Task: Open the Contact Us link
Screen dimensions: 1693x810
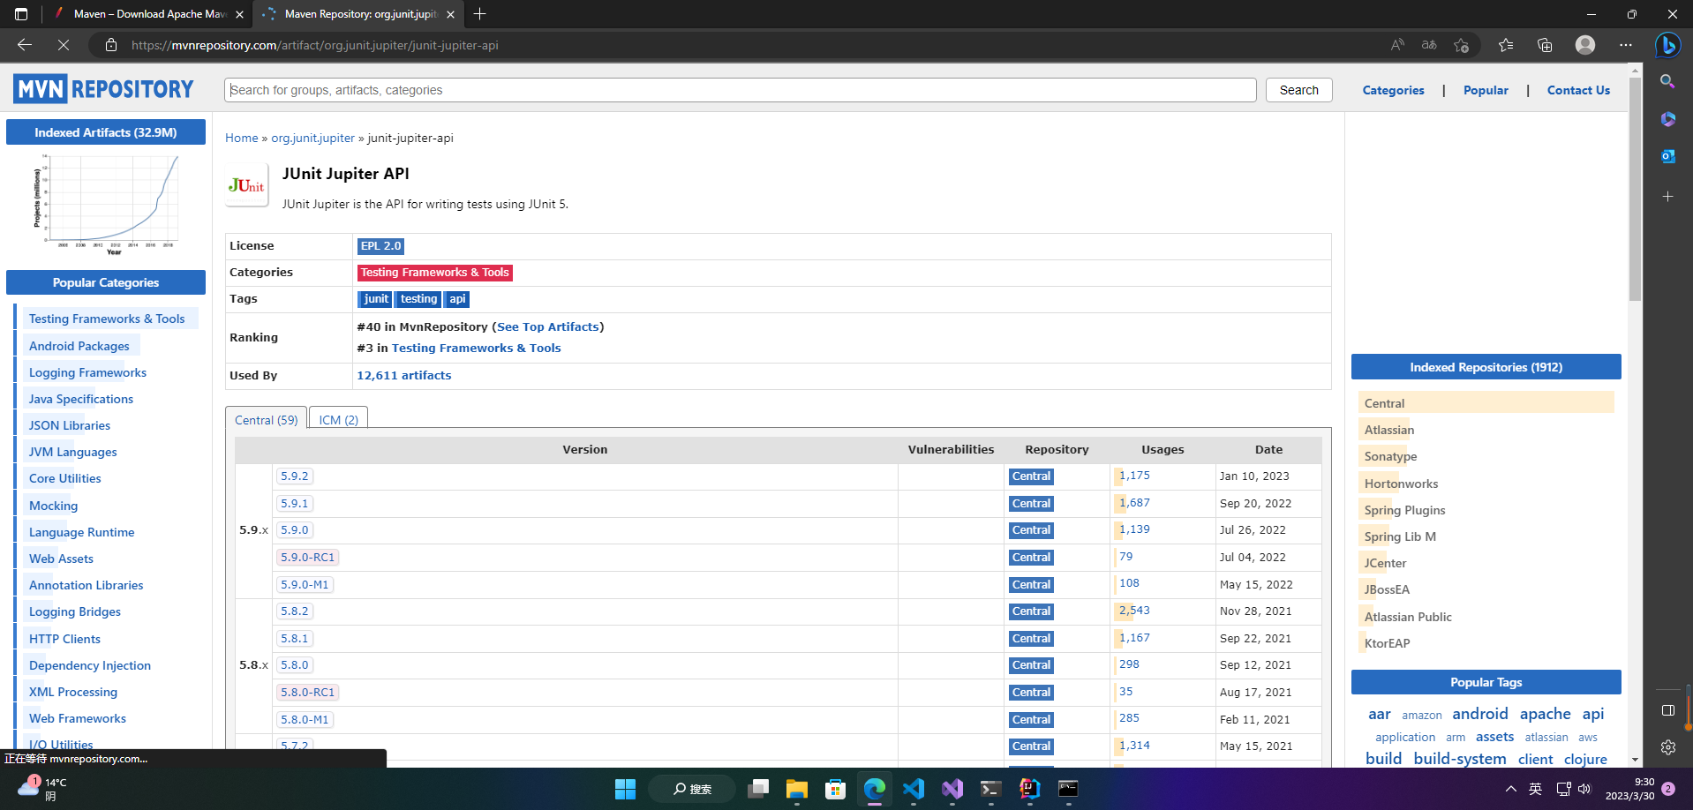Action: tap(1578, 90)
